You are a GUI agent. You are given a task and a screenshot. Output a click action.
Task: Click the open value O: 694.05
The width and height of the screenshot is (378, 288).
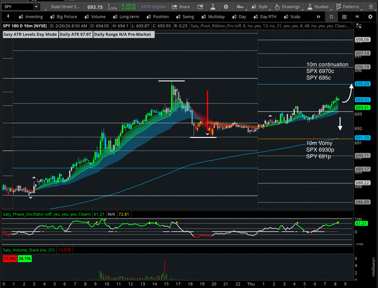click(100, 26)
